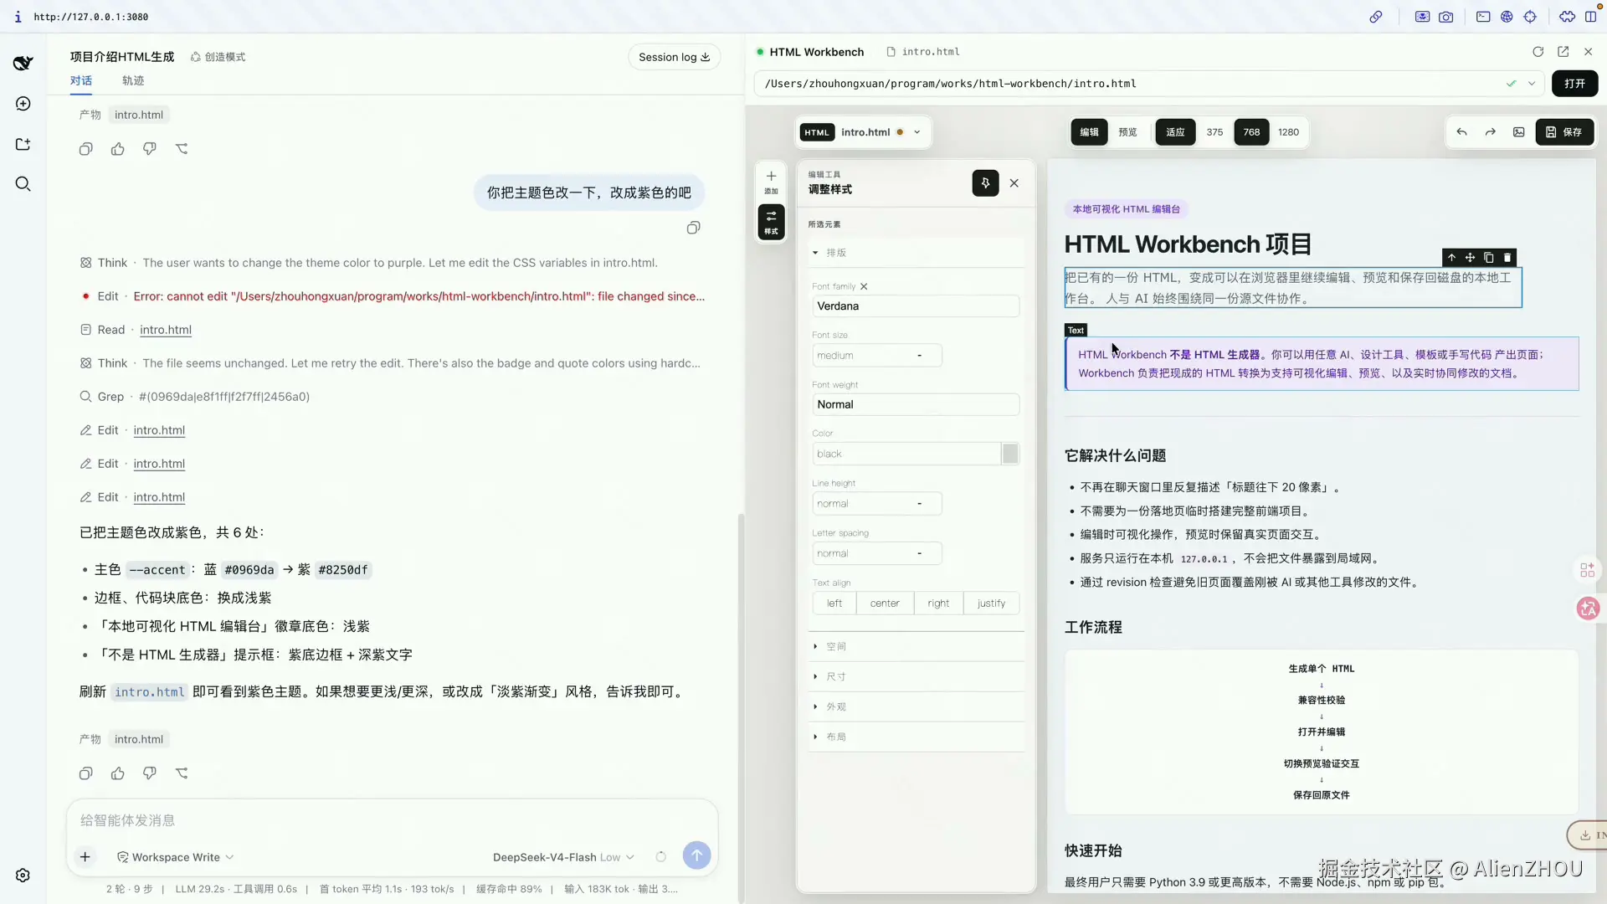The height and width of the screenshot is (904, 1607).
Task: Switch to the 对话 tab
Action: (x=81, y=80)
